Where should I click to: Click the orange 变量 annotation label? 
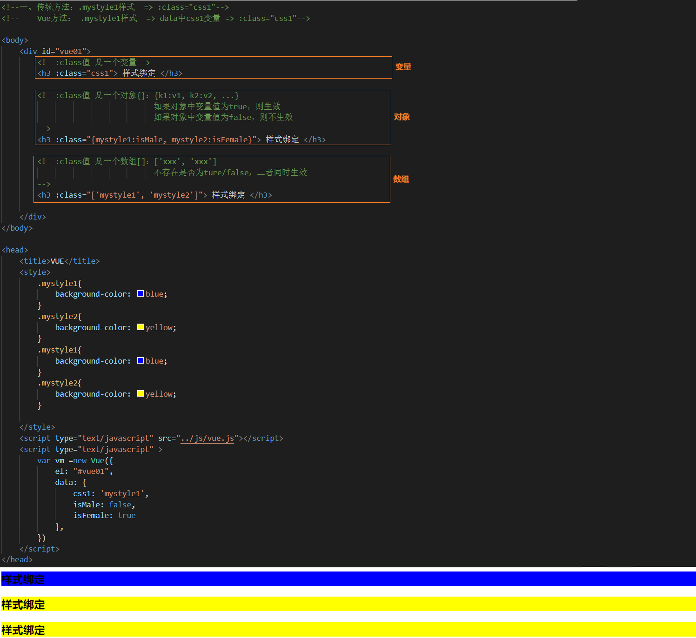(403, 67)
